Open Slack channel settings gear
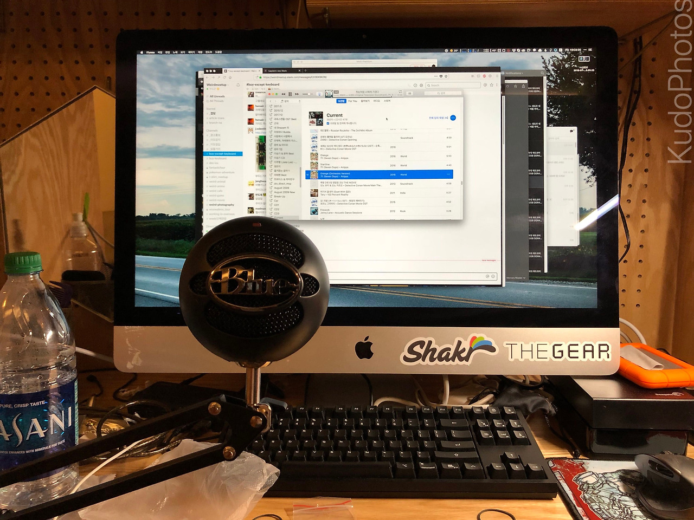Screen dimensions: 694x520 point(421,85)
